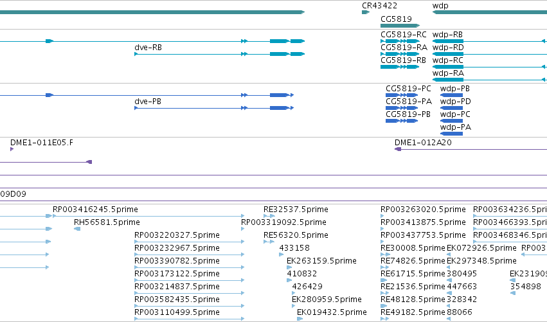Image resolution: width=547 pixels, height=322 pixels.
Task: Select the DME1-012A20 feature label
Action: coord(423,142)
